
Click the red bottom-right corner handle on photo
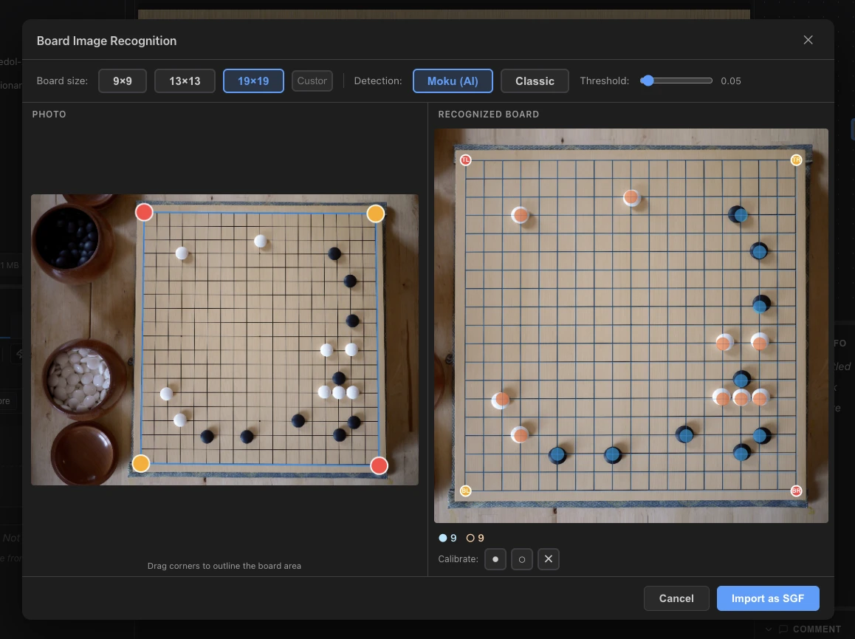[x=379, y=465]
